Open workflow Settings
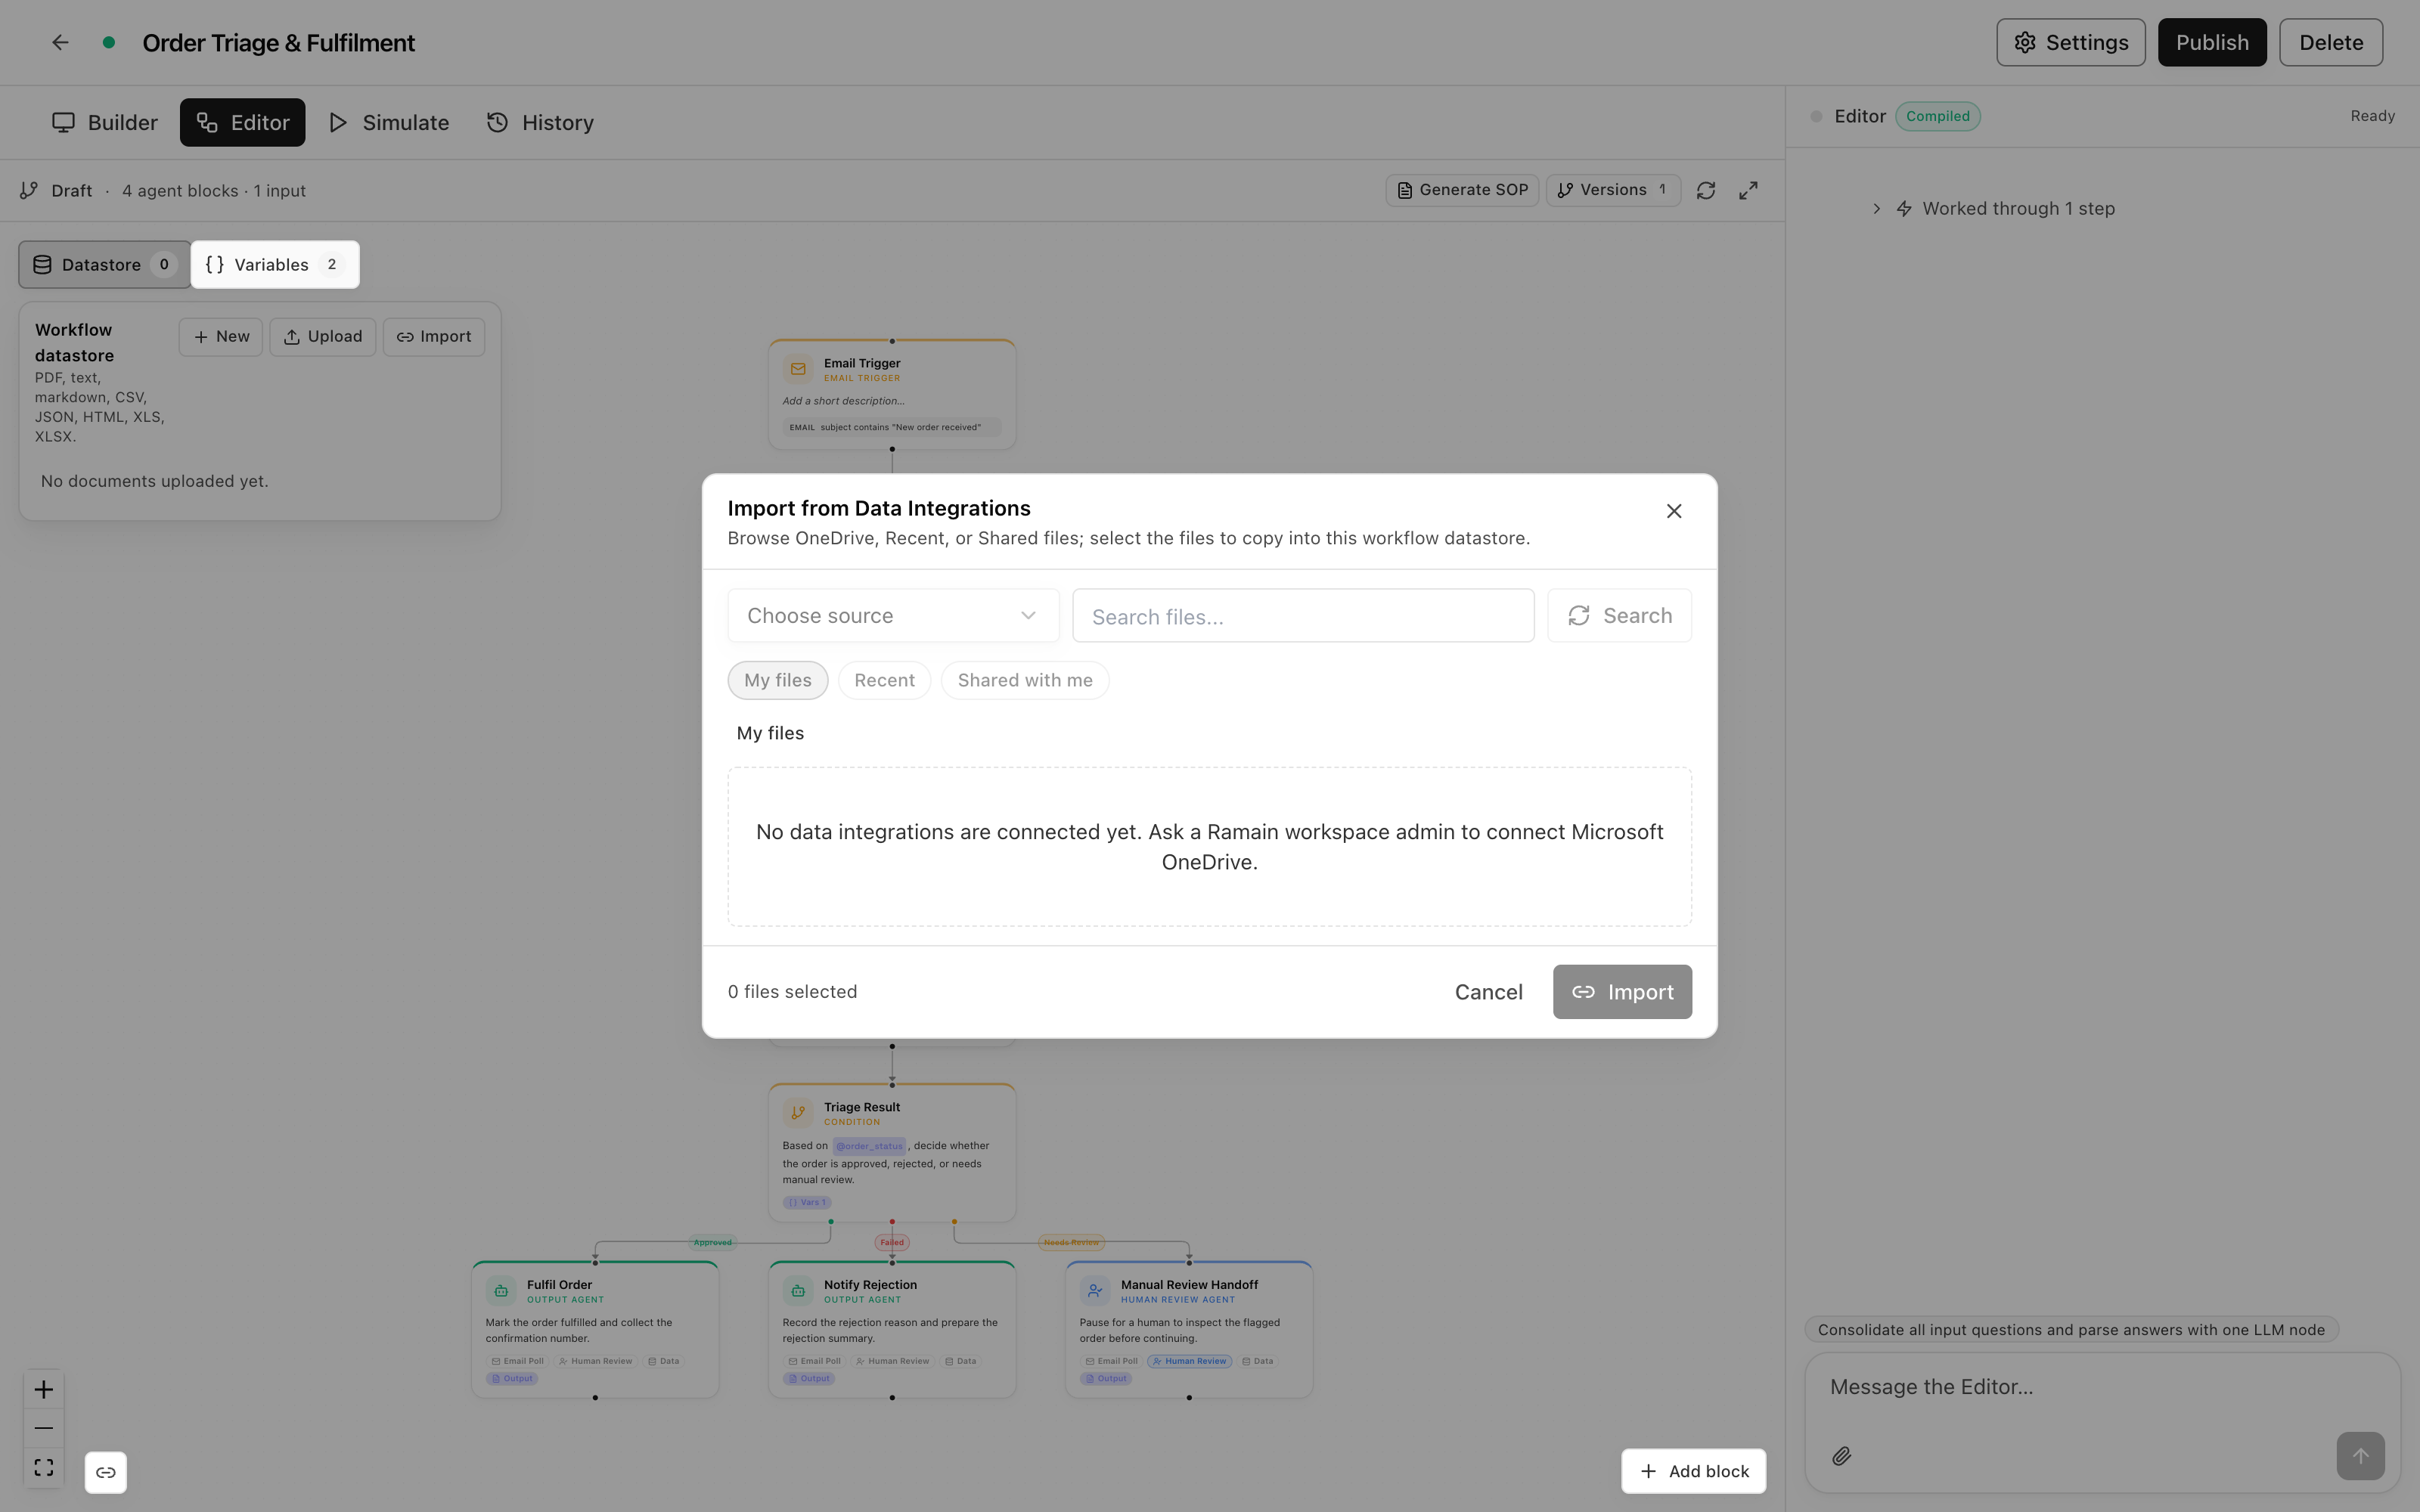 [2070, 42]
